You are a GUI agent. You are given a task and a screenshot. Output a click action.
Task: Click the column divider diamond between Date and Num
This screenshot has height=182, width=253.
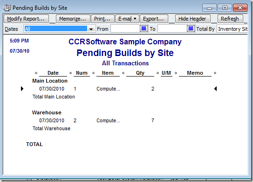pyautogui.click(x=70, y=73)
